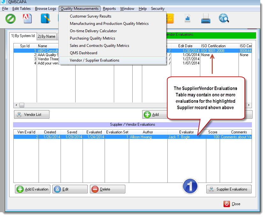Click the green cancel circle toolbar icon
Screen dimensions: 265x217
point(11,19)
